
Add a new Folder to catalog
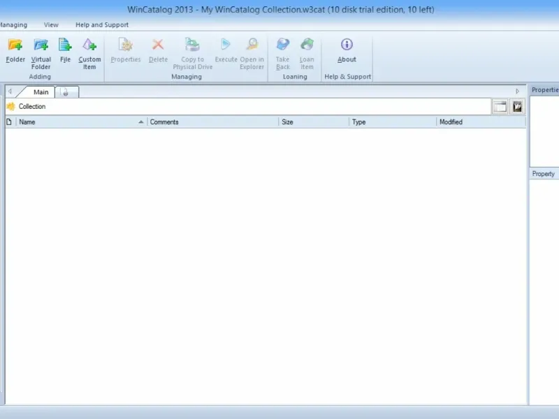click(15, 50)
